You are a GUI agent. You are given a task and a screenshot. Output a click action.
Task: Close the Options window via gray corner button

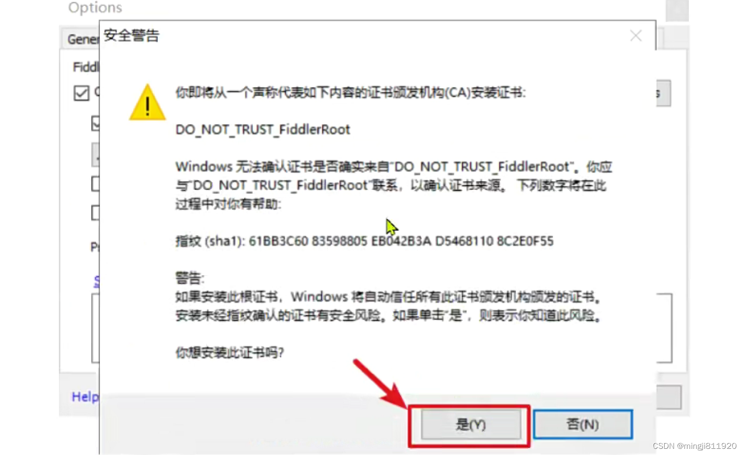tap(677, 9)
